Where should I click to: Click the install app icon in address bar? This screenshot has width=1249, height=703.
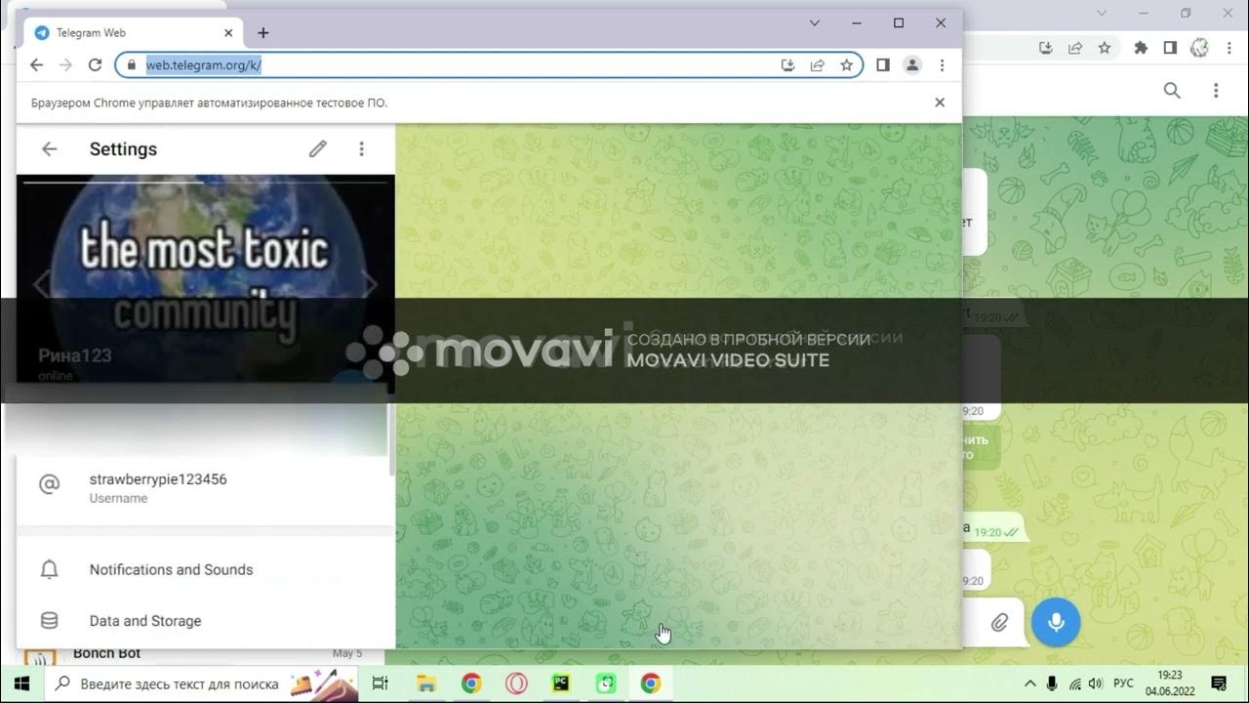click(788, 64)
